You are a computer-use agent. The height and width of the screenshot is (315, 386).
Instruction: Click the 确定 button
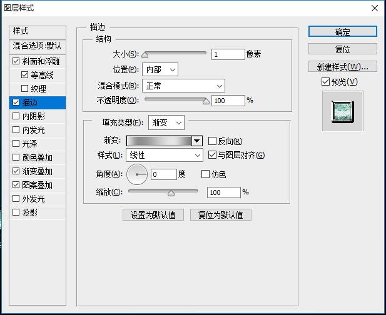pyautogui.click(x=342, y=32)
